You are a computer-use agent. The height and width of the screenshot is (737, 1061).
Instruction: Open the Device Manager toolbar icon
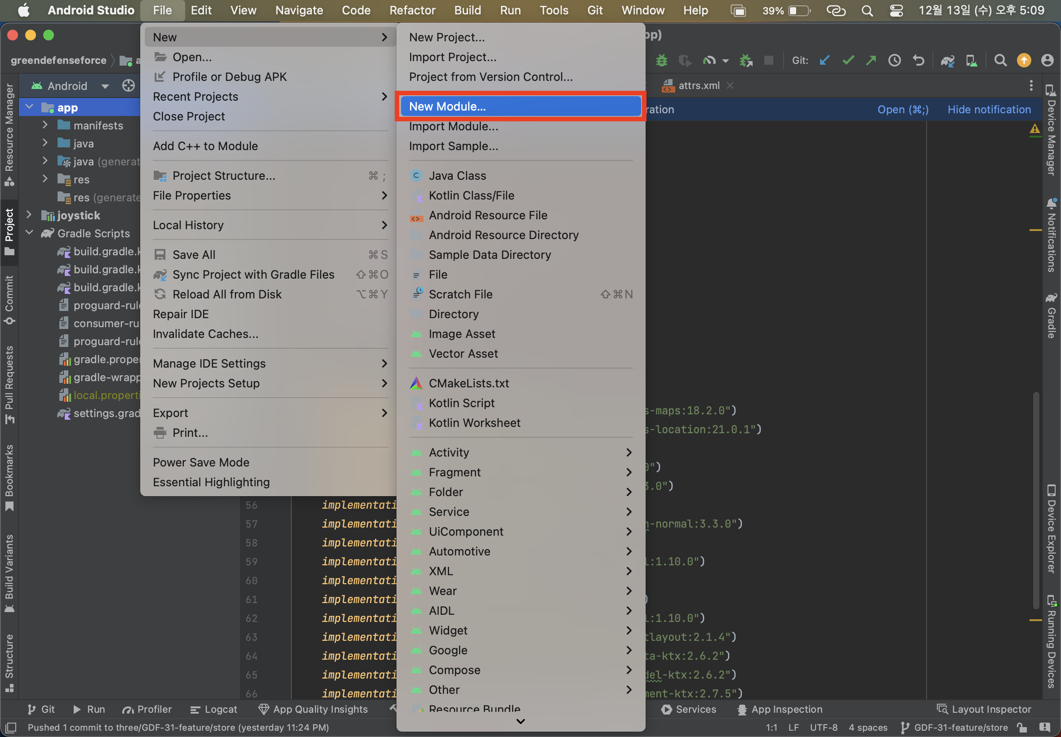[x=971, y=61]
